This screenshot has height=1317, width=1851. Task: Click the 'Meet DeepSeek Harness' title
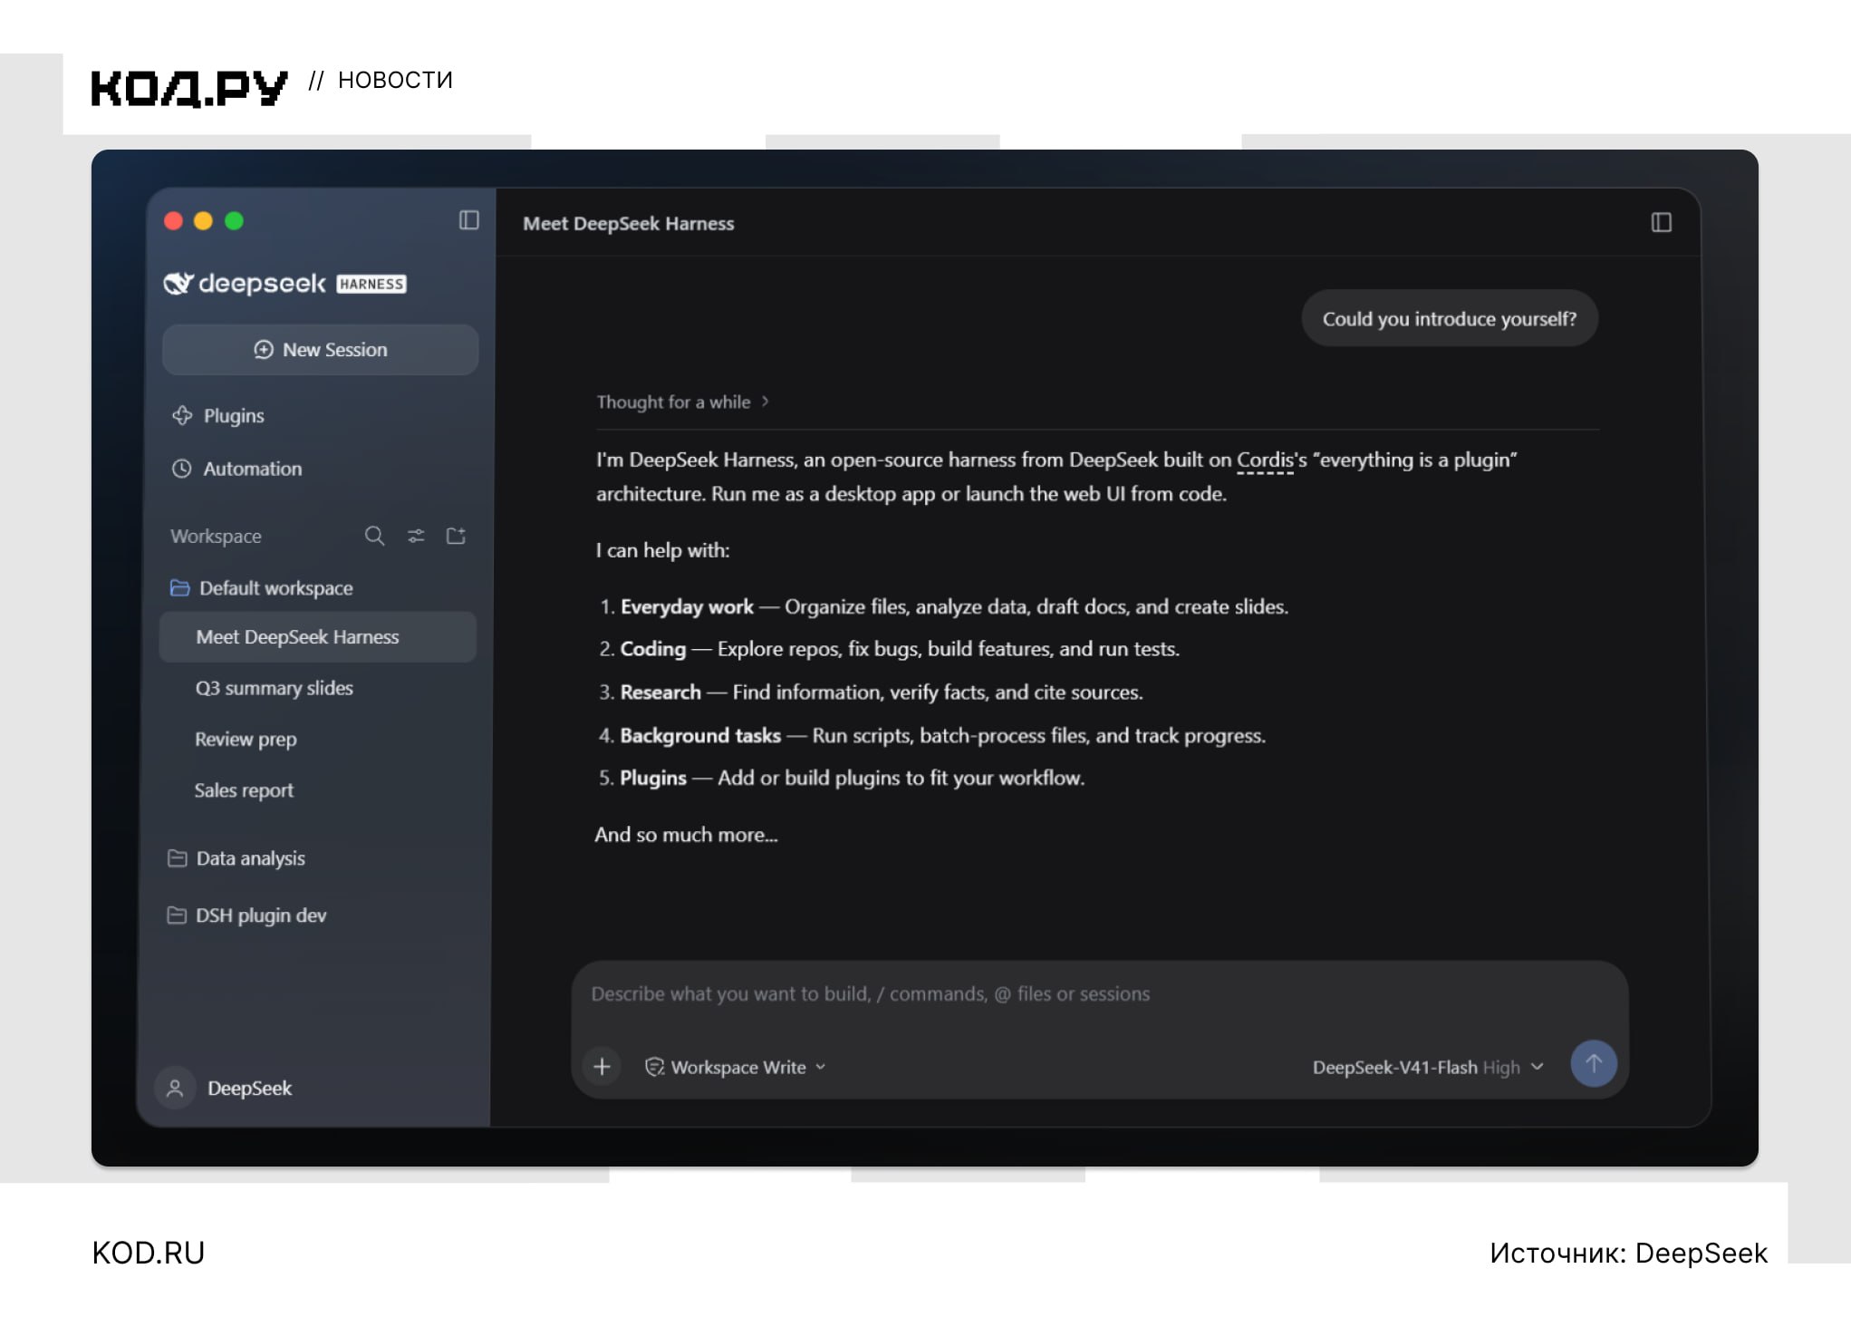pyautogui.click(x=629, y=224)
